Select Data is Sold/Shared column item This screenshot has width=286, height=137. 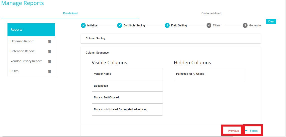coord(127,98)
